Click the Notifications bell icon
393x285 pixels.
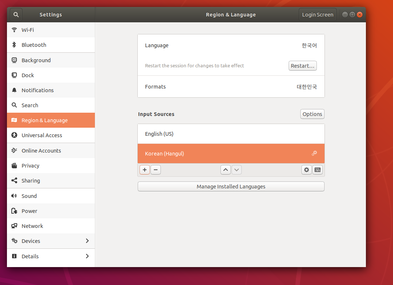14,90
